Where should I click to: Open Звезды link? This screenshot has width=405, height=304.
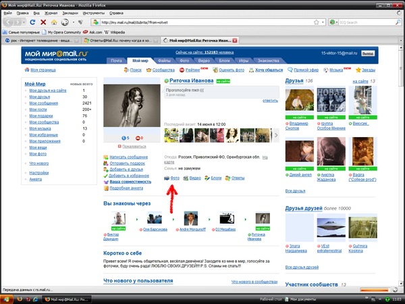[369, 70]
